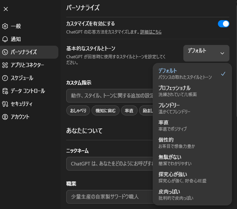This screenshot has width=237, height=209.
Task: Click the カスタム指示 text field
Action: pyautogui.click(x=110, y=96)
